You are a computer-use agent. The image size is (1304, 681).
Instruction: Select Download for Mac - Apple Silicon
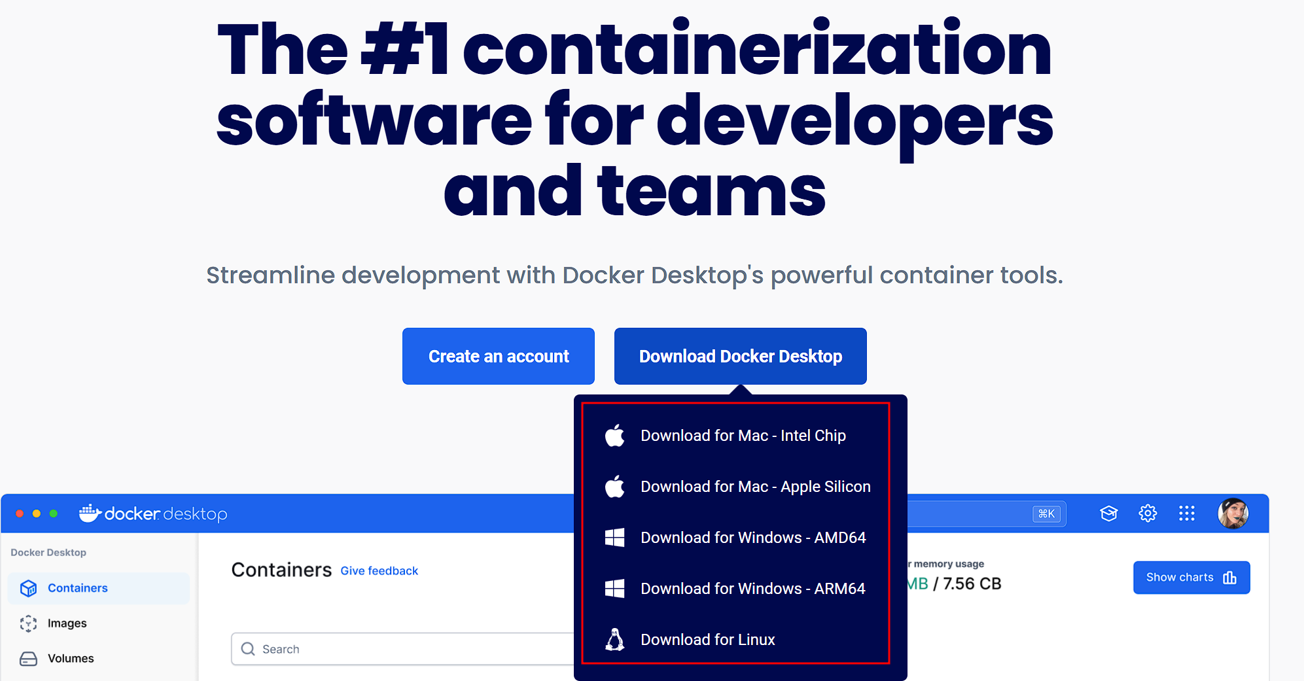pyautogui.click(x=755, y=487)
